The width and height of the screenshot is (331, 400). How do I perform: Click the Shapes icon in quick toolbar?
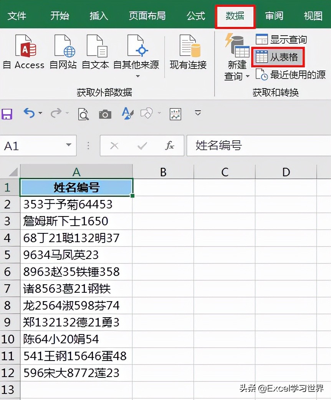point(146,113)
